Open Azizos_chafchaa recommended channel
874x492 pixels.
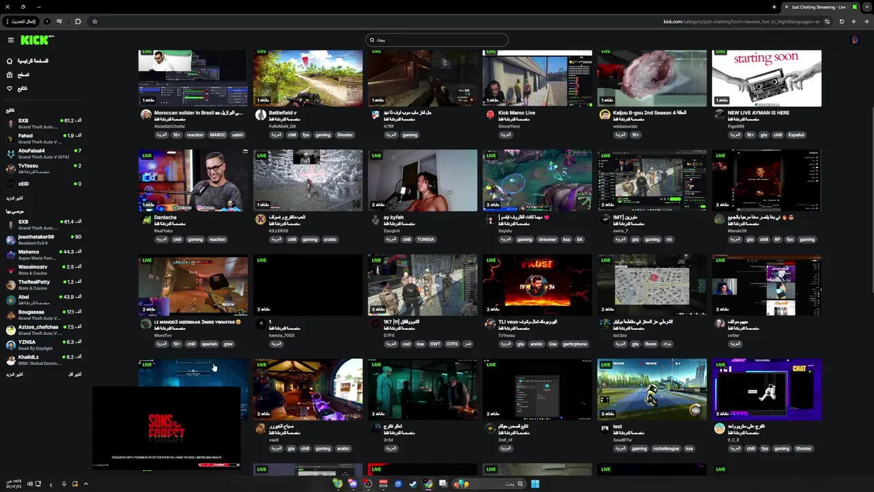(44, 329)
